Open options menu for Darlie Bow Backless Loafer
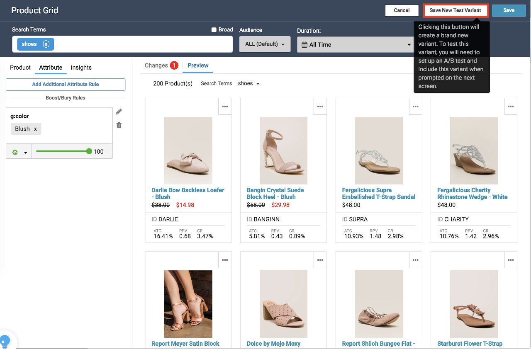The height and width of the screenshot is (349, 531). pyautogui.click(x=225, y=107)
